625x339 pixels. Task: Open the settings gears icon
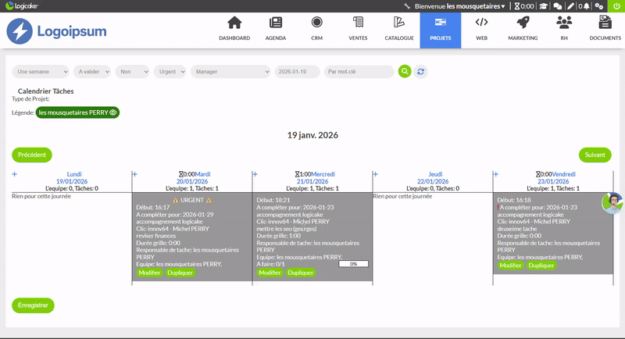coord(599,5)
